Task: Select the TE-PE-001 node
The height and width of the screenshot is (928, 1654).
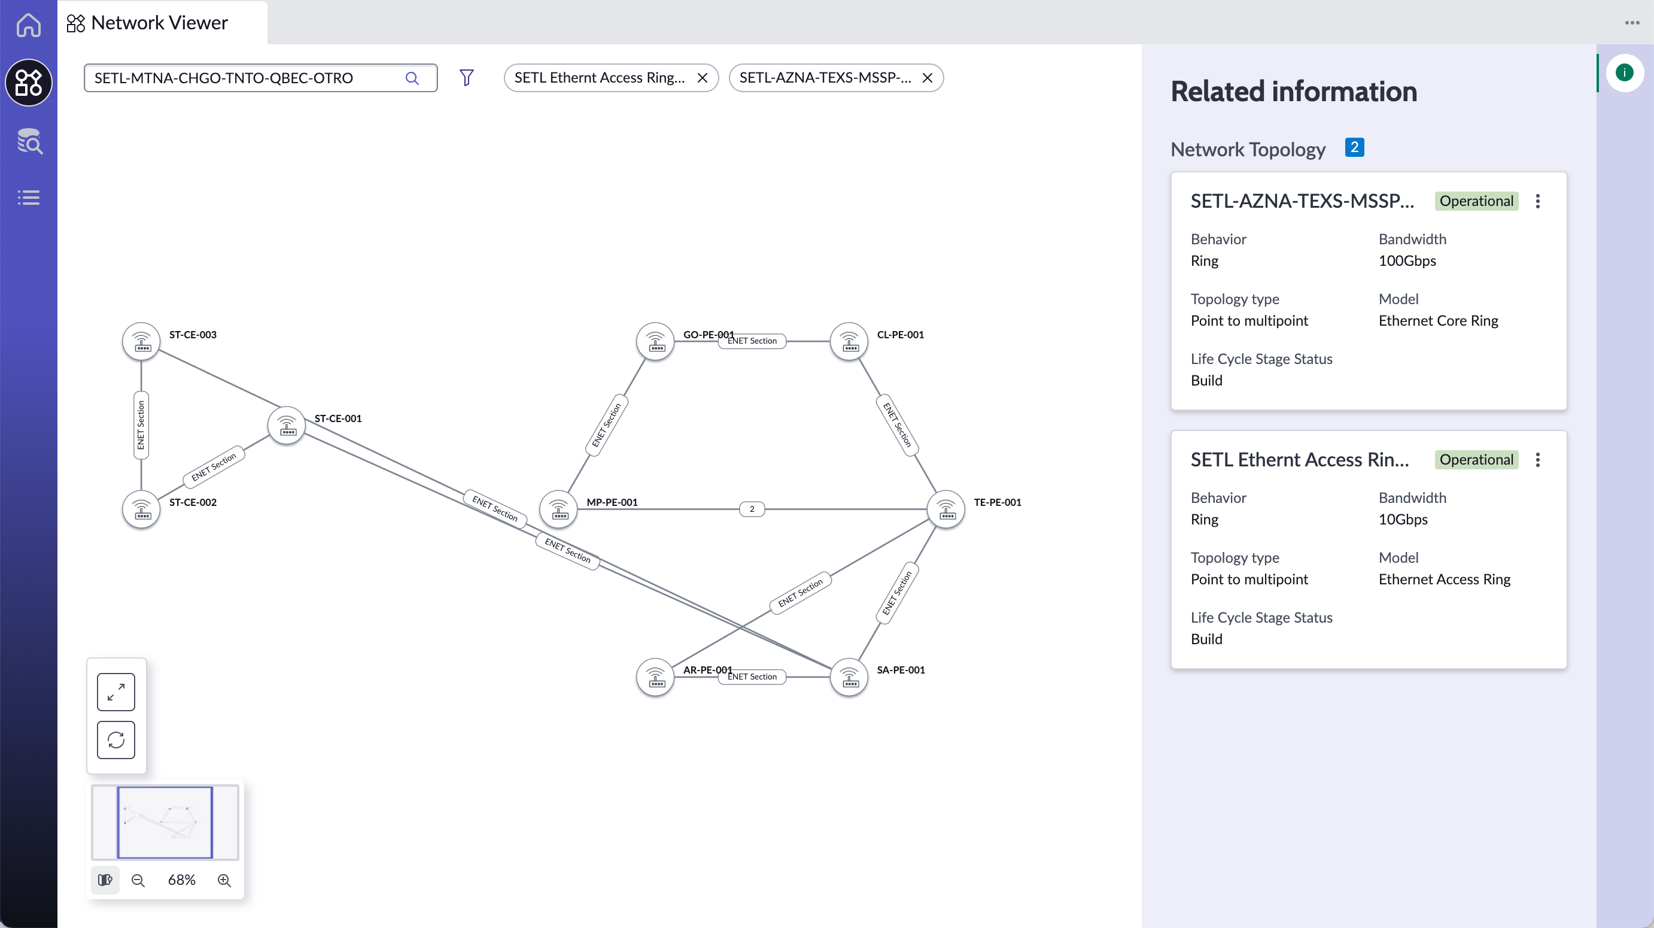Action: (946, 510)
